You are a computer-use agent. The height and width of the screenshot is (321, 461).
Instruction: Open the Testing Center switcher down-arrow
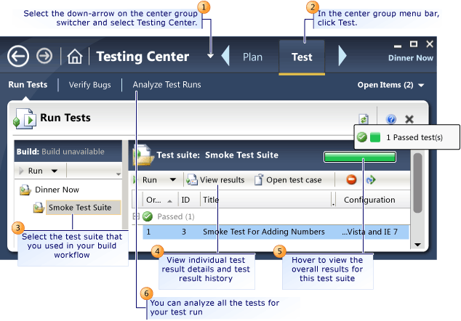pyautogui.click(x=210, y=56)
